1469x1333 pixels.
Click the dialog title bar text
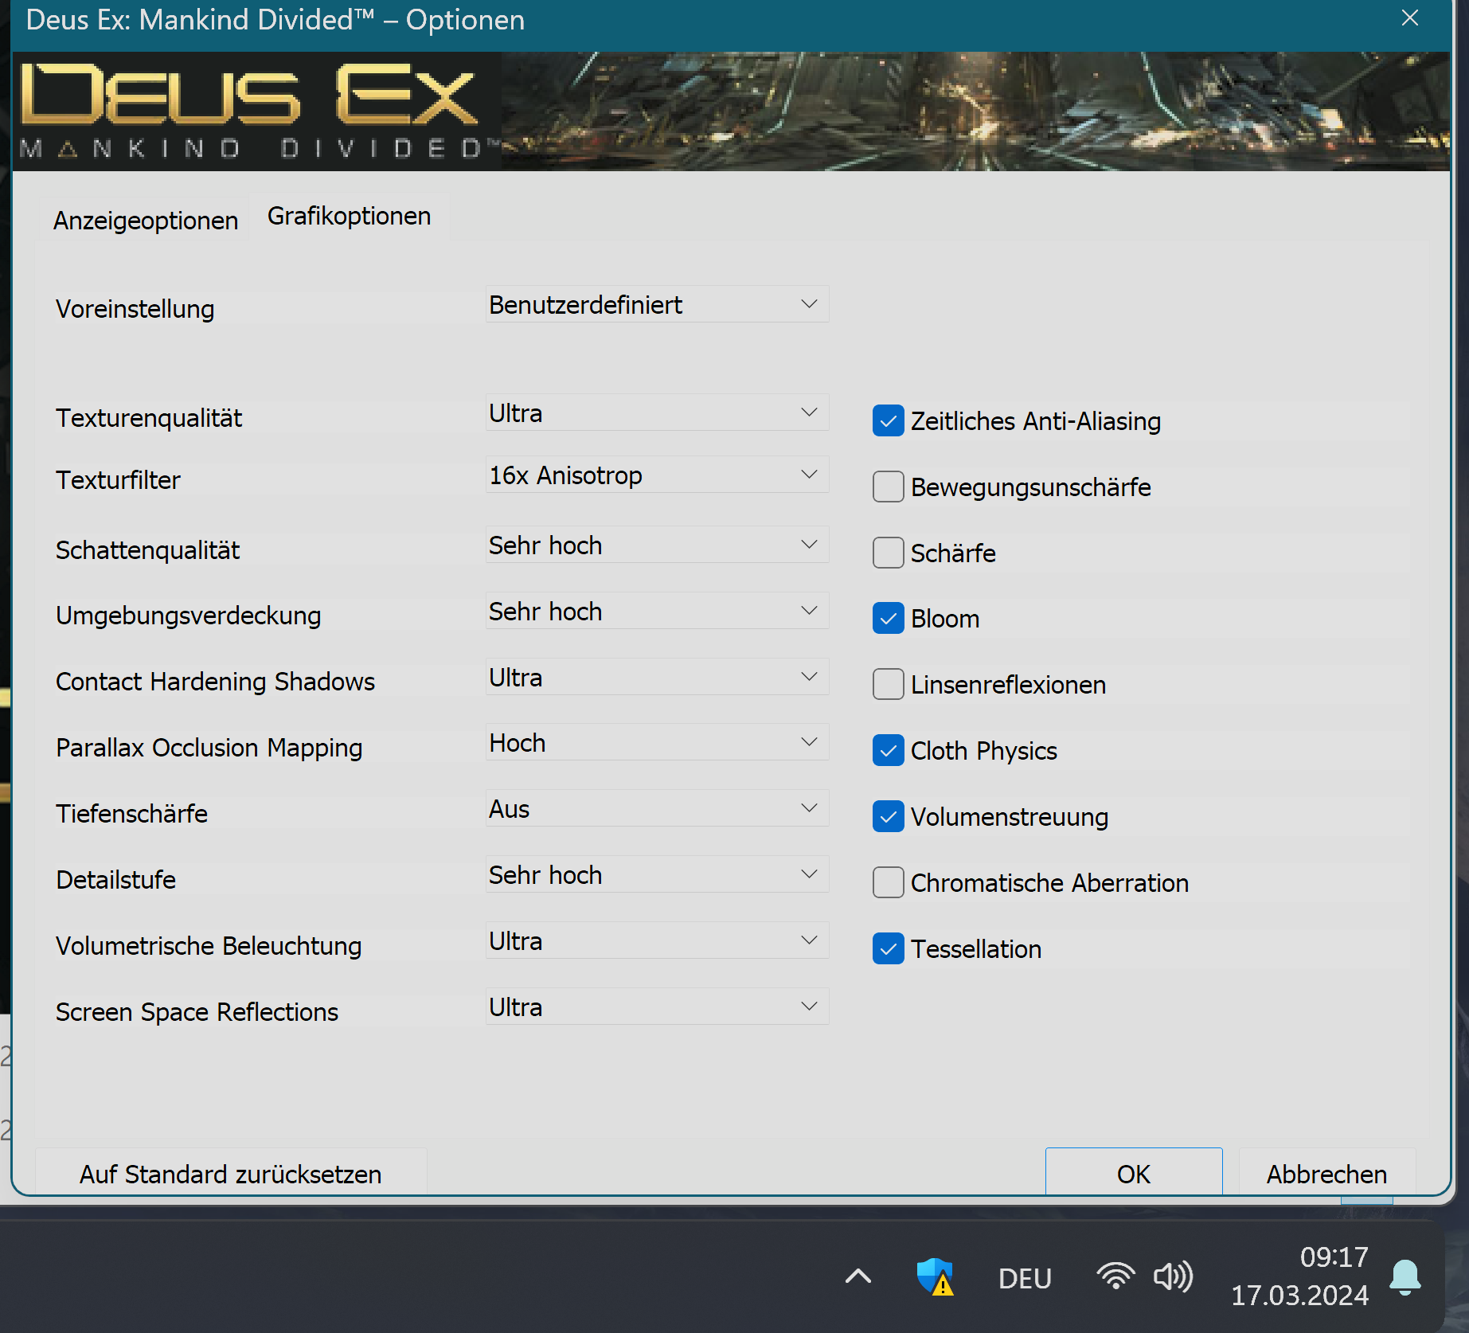click(275, 20)
